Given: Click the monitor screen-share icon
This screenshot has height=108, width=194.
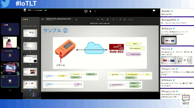Looking at the screenshot, I should click(86, 11).
